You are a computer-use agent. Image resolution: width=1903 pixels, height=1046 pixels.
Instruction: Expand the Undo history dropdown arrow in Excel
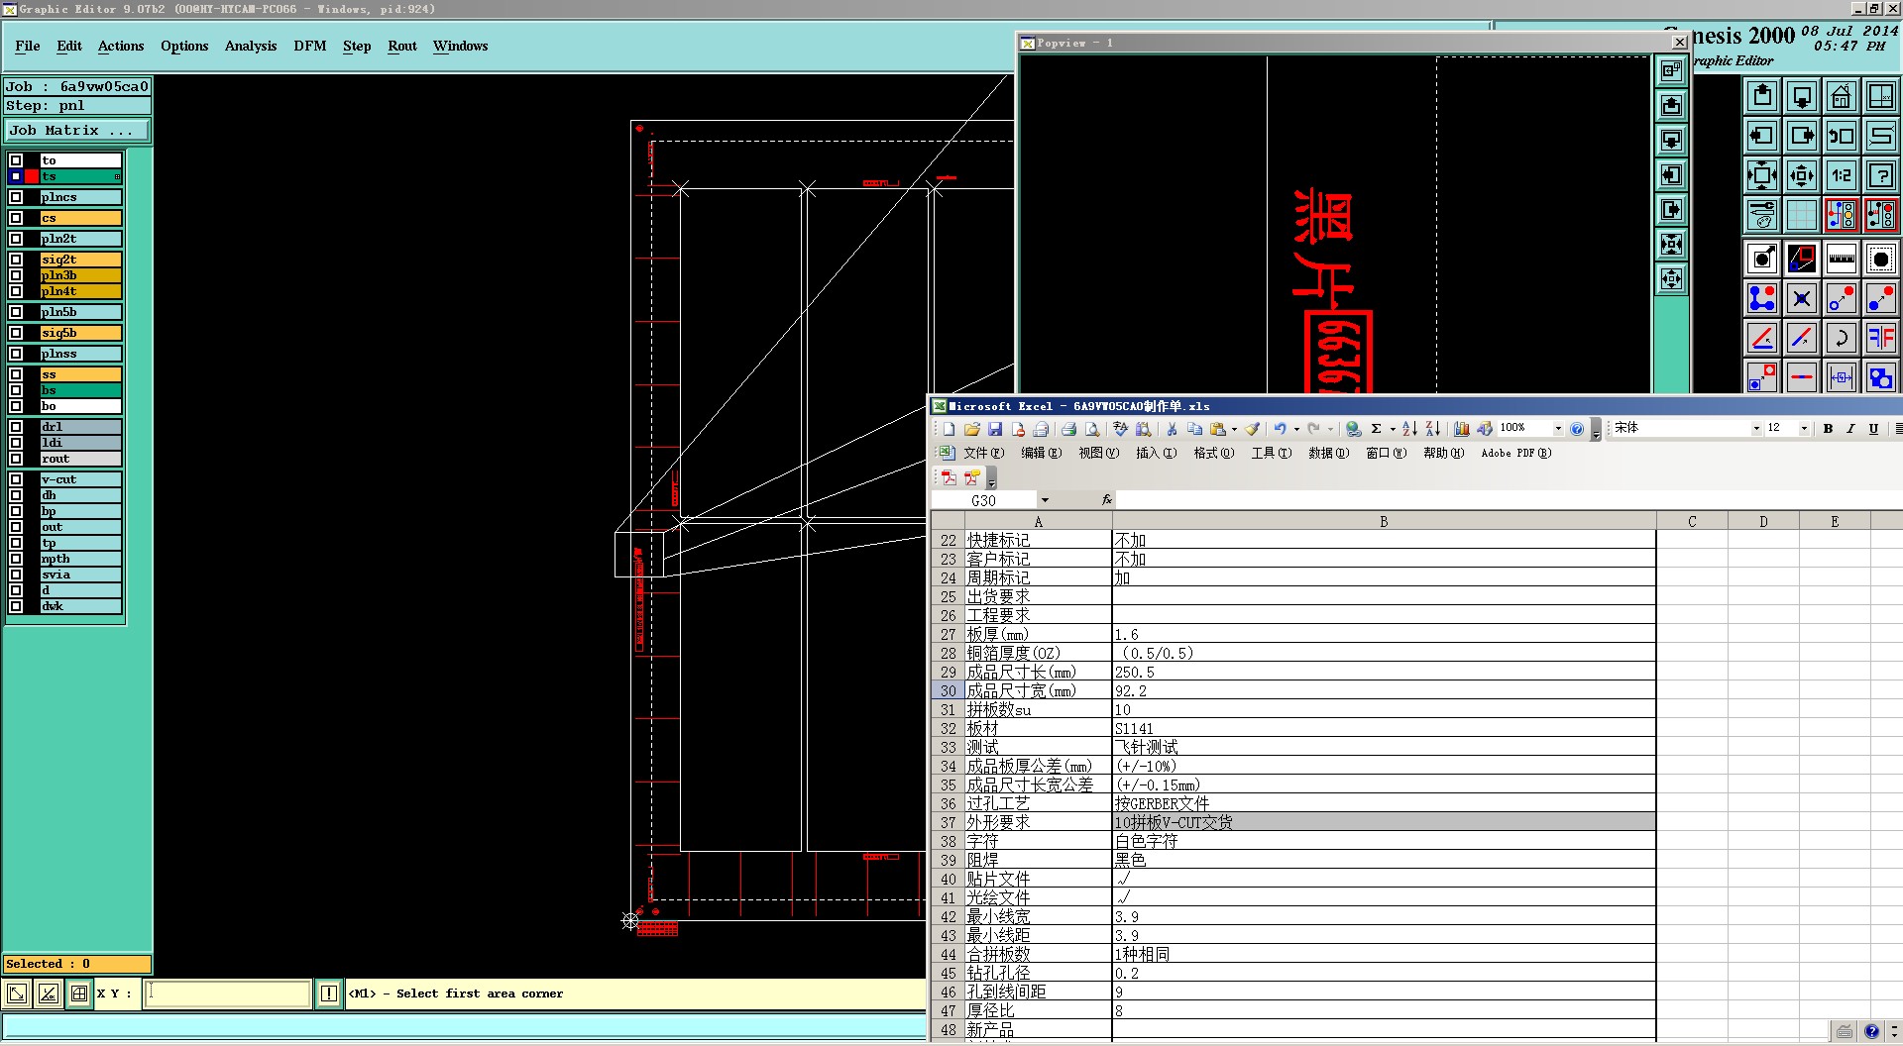click(x=1296, y=429)
